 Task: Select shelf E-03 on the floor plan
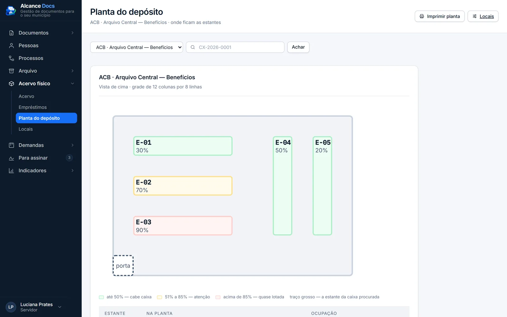click(183, 226)
